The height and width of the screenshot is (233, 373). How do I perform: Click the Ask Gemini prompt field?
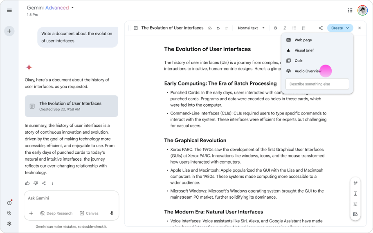[71, 198]
